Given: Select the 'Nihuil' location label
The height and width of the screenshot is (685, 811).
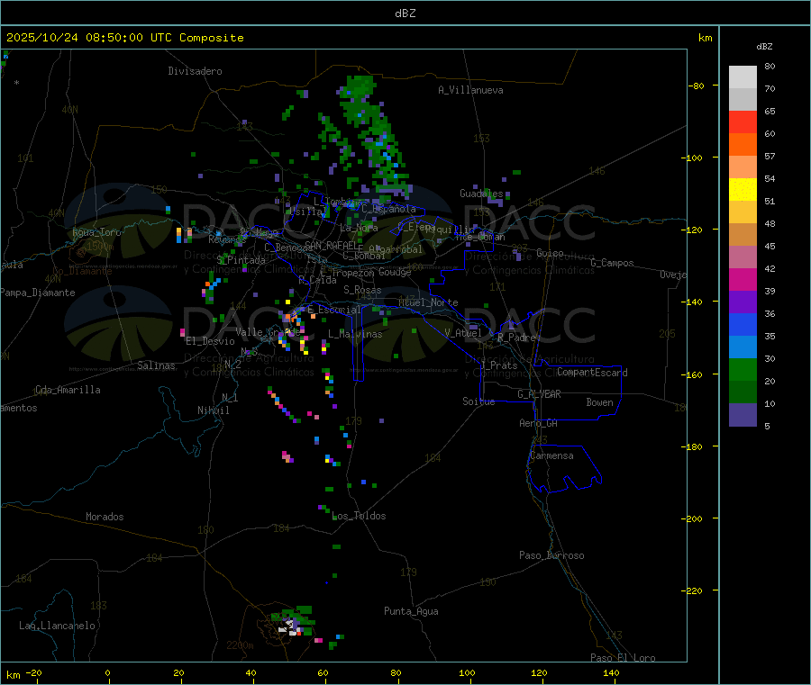Looking at the screenshot, I should pyautogui.click(x=214, y=410).
